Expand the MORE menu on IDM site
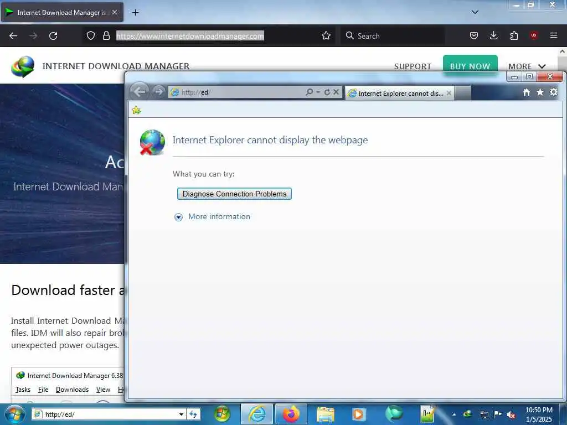The image size is (567, 425). [x=527, y=66]
